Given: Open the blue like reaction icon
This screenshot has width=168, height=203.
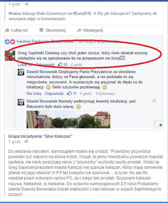Looking at the screenshot, I should (x=7, y=42).
